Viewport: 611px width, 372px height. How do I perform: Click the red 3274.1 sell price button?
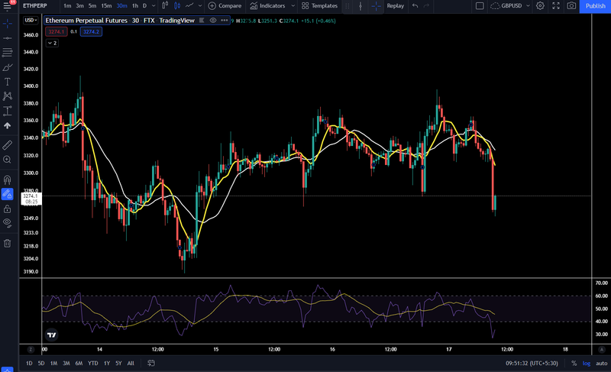coord(56,31)
